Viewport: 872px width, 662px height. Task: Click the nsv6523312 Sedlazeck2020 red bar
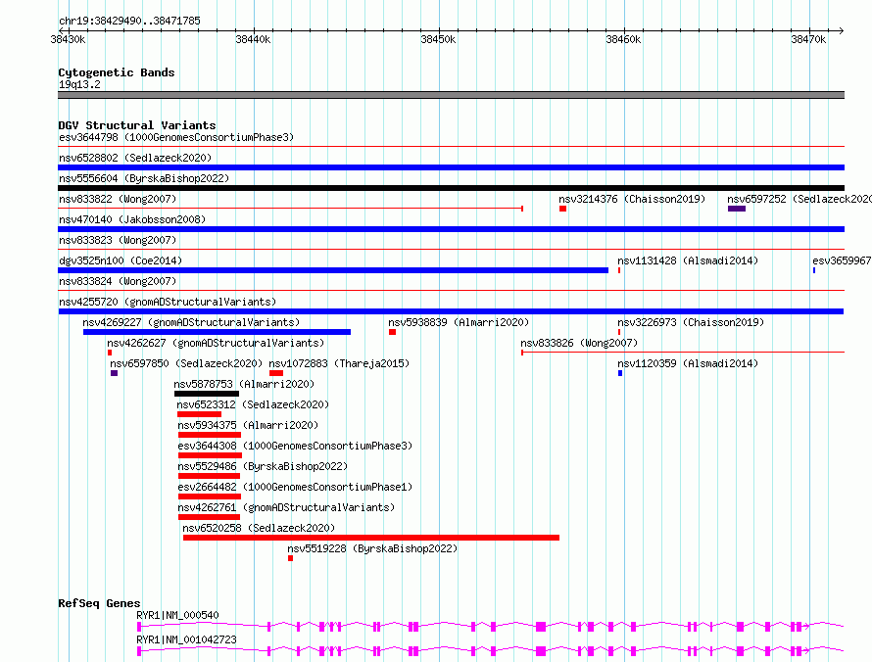pos(200,414)
